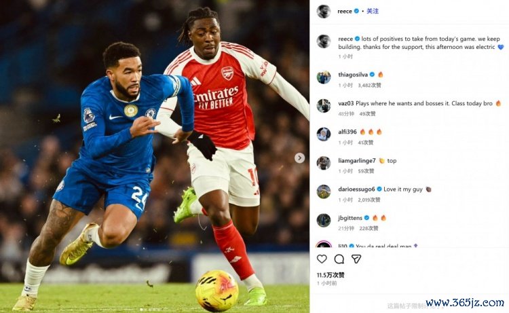Open vaz03 commenter avatar

pos(324,106)
